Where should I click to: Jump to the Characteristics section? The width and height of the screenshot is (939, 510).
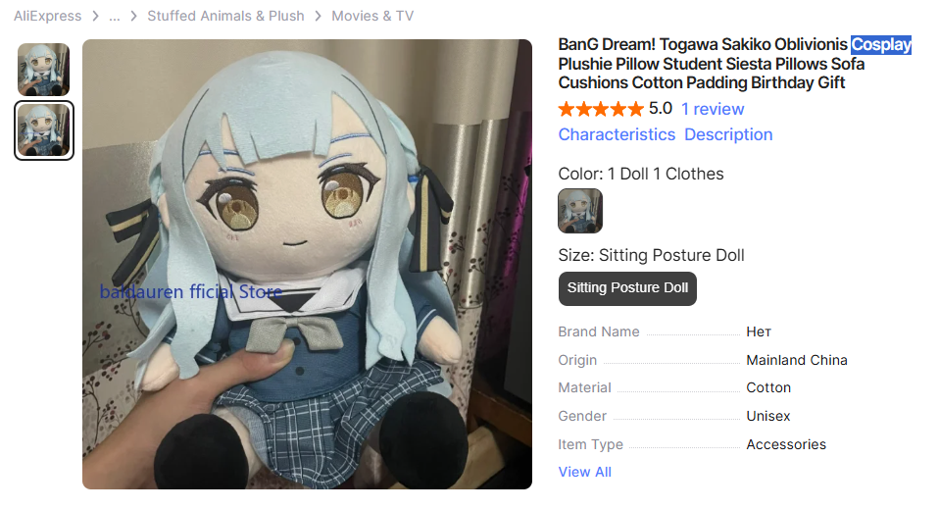[617, 134]
